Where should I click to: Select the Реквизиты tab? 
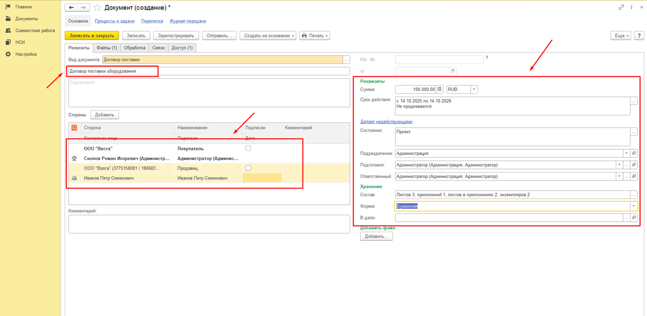[79, 48]
